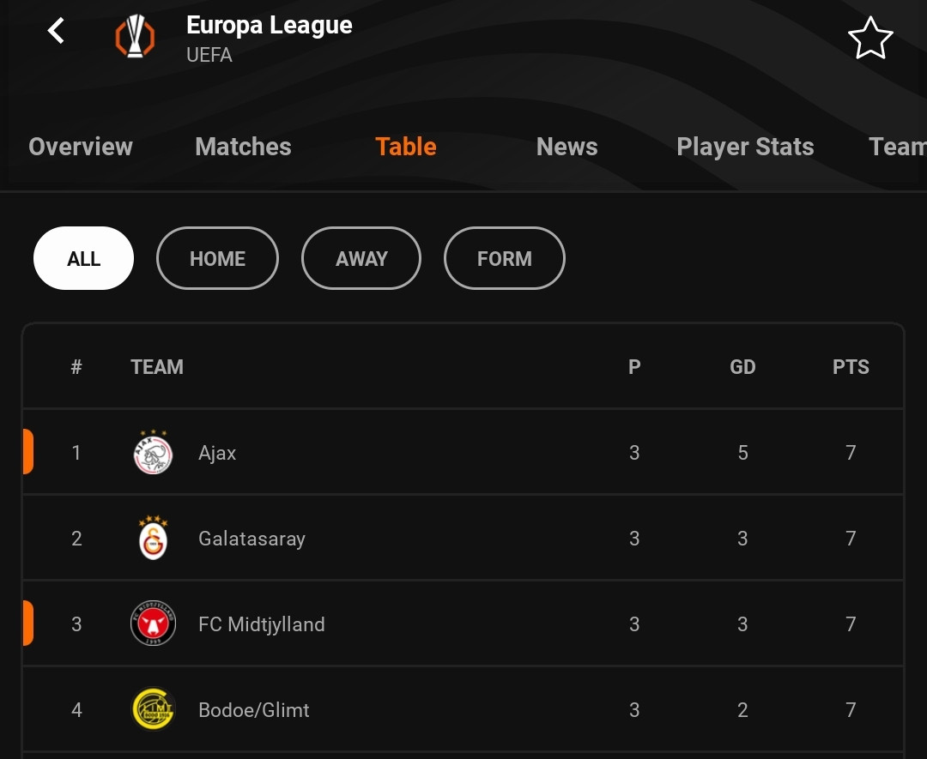Open FC Midtjylland team name

coord(261,624)
